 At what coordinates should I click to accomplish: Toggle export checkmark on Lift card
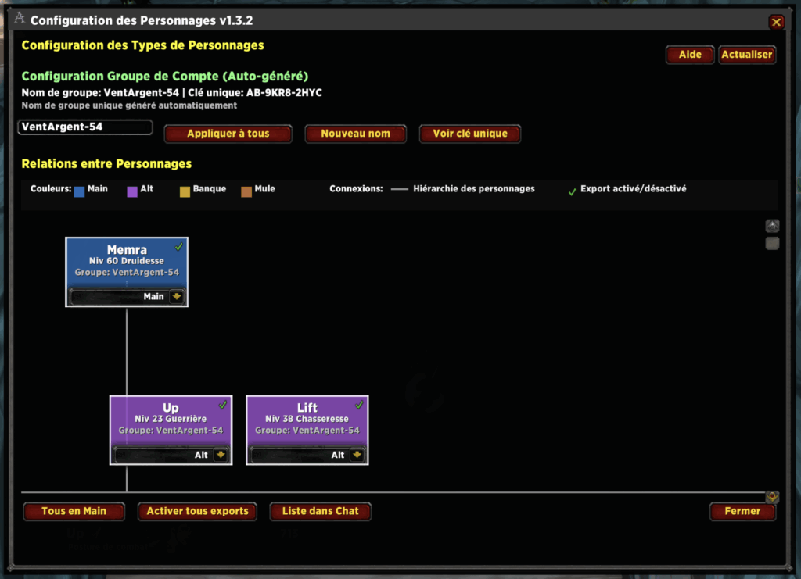pos(360,404)
